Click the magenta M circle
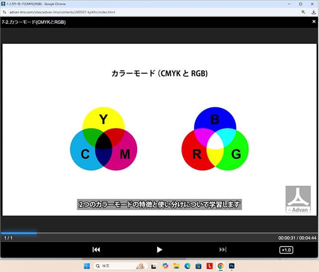This screenshot has width=319, height=272. (x=126, y=155)
